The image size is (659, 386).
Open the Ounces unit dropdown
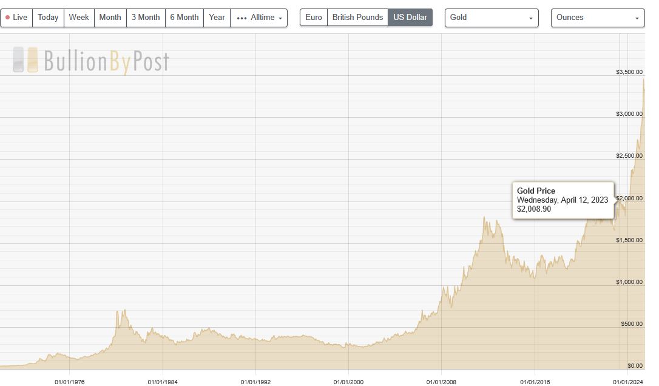tap(598, 18)
